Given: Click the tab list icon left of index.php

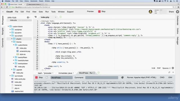Looking at the screenshot, I should [36, 17].
